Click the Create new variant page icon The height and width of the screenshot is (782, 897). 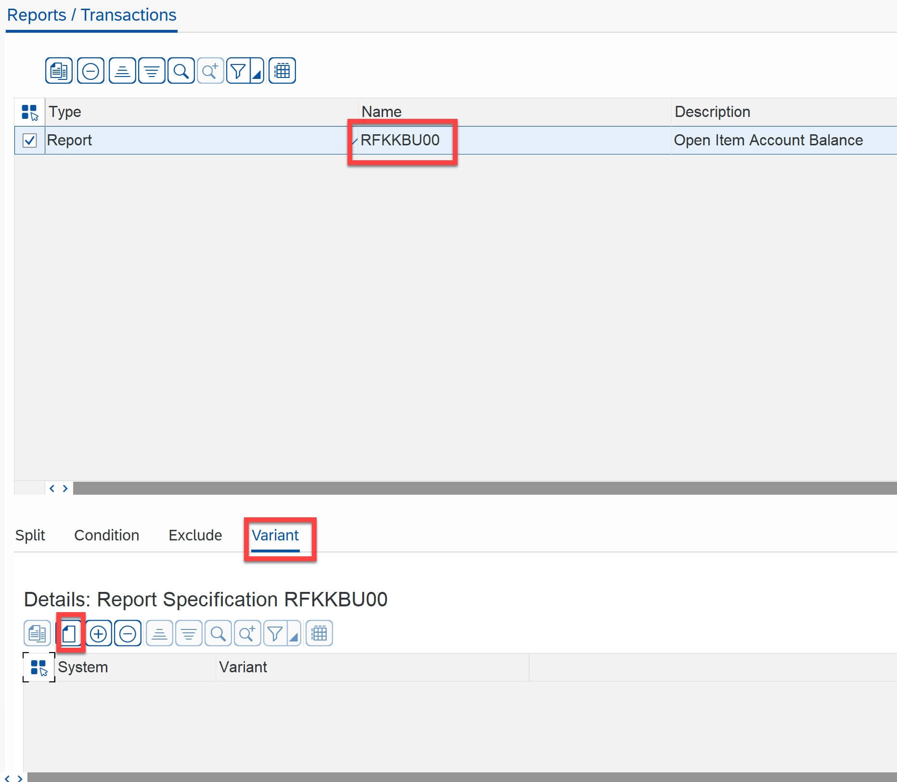[x=70, y=633]
